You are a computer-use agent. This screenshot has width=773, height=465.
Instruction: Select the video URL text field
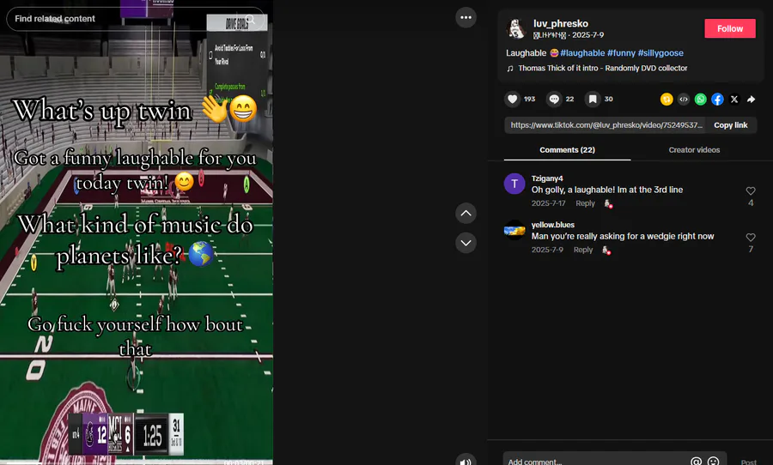606,125
